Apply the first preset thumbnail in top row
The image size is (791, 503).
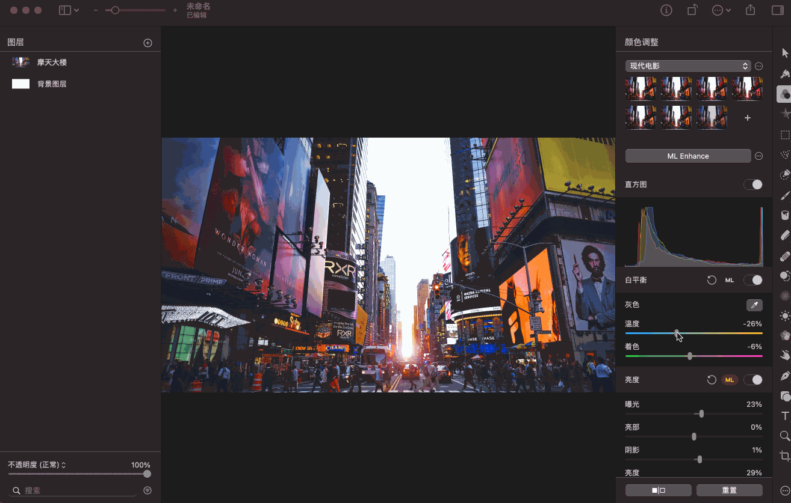(641, 88)
